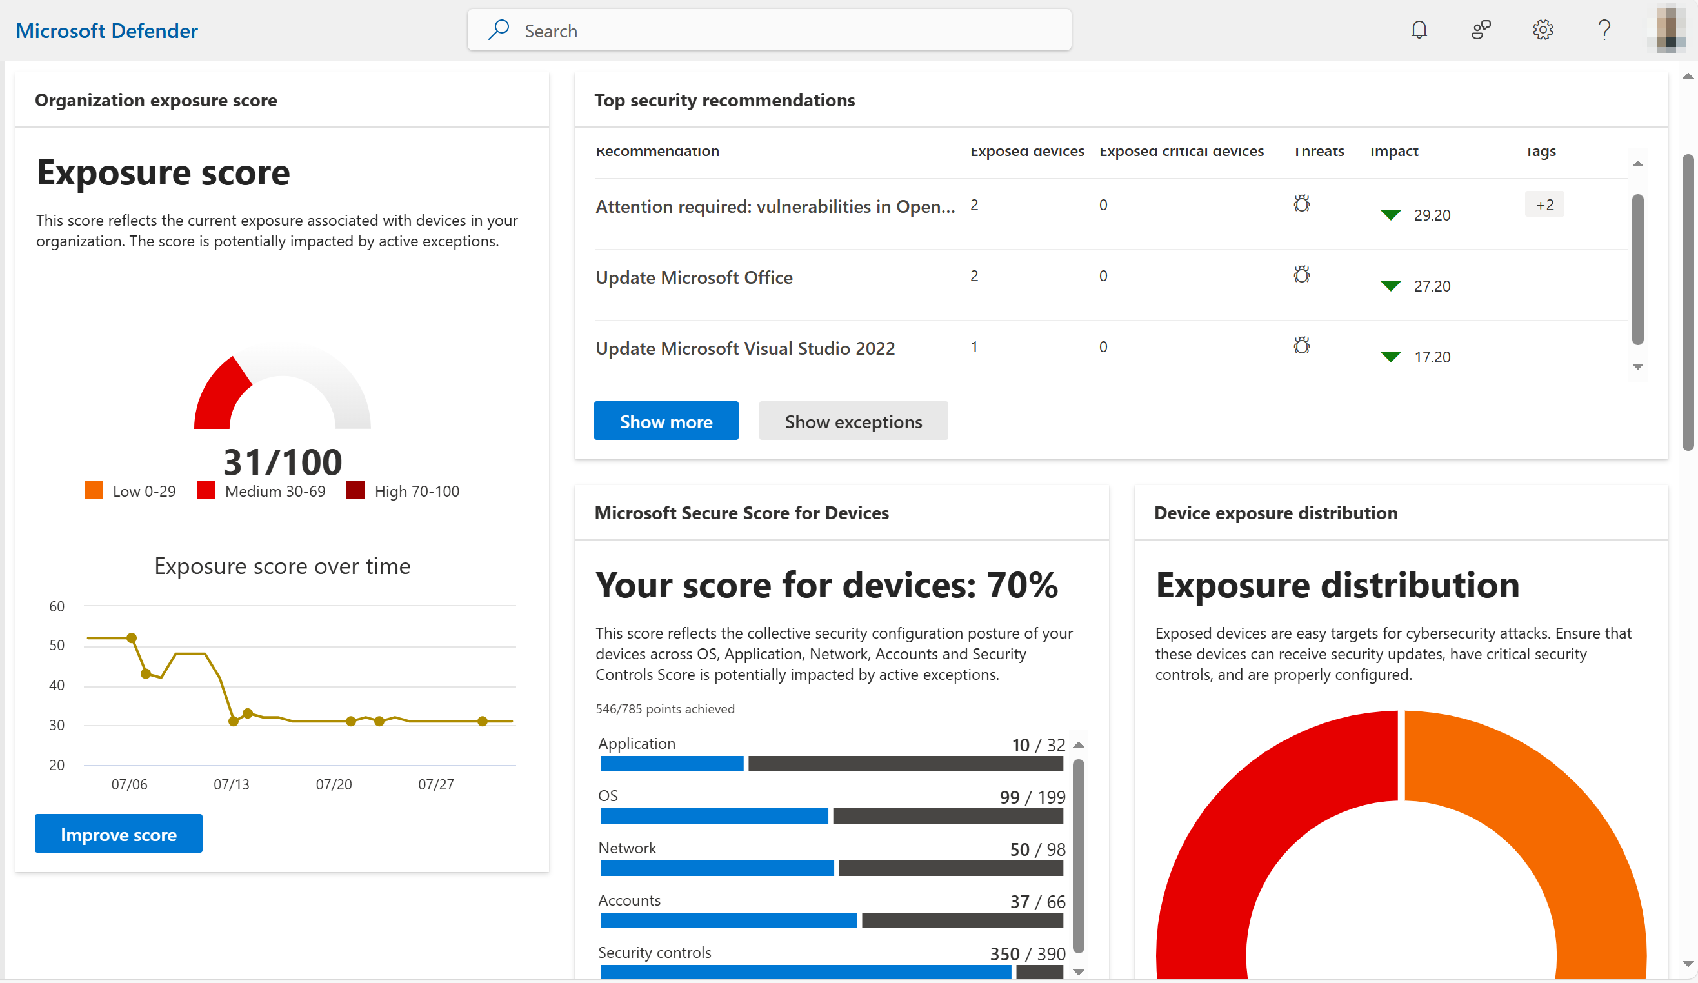The image size is (1698, 983).
Task: Click Device exposure distribution card title
Action: (1275, 513)
